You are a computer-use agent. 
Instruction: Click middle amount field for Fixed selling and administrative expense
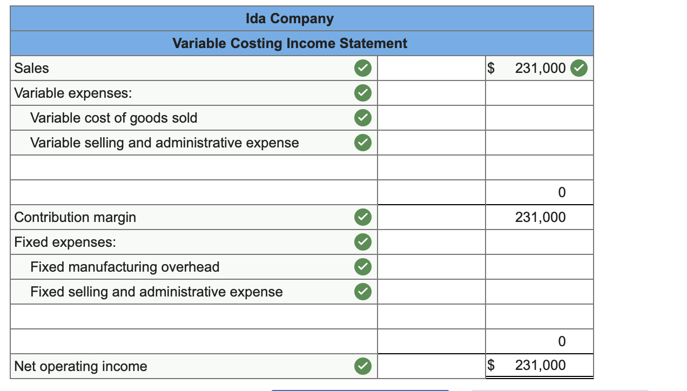[x=432, y=292]
